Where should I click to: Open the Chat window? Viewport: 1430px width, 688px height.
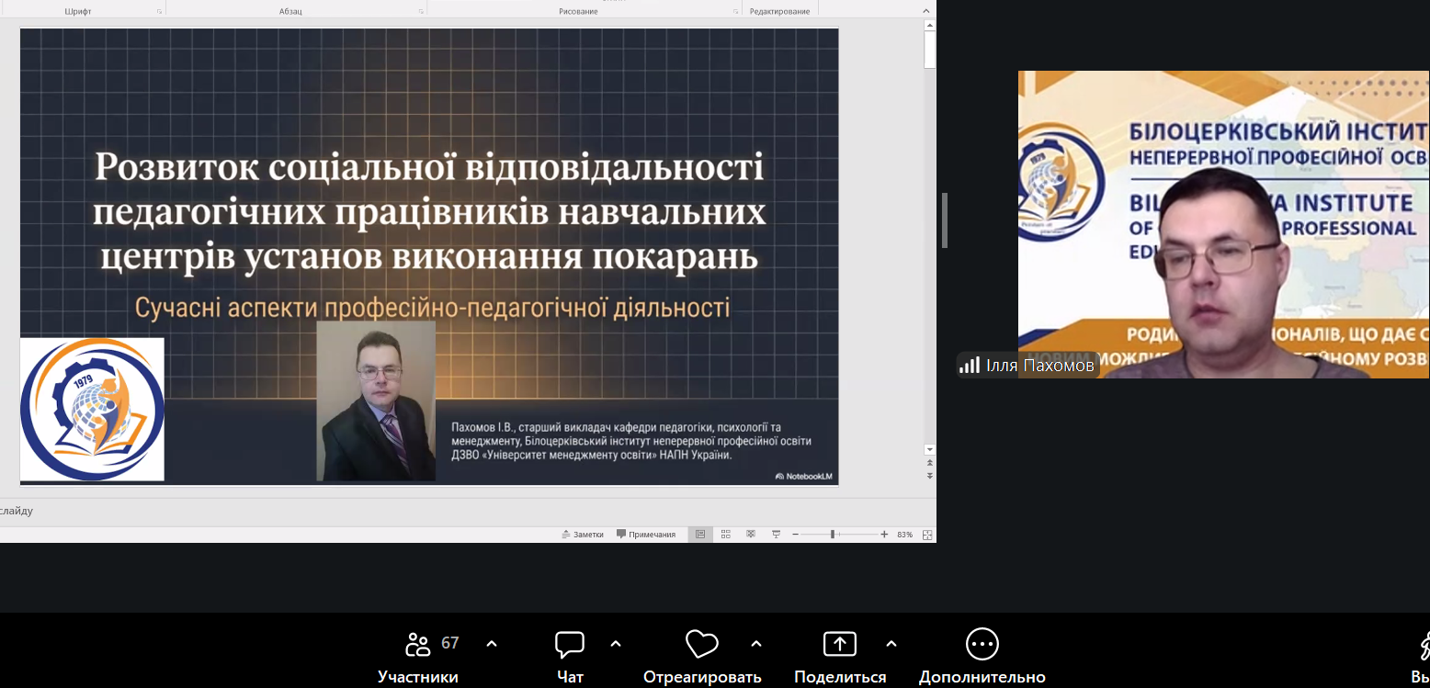tap(570, 645)
